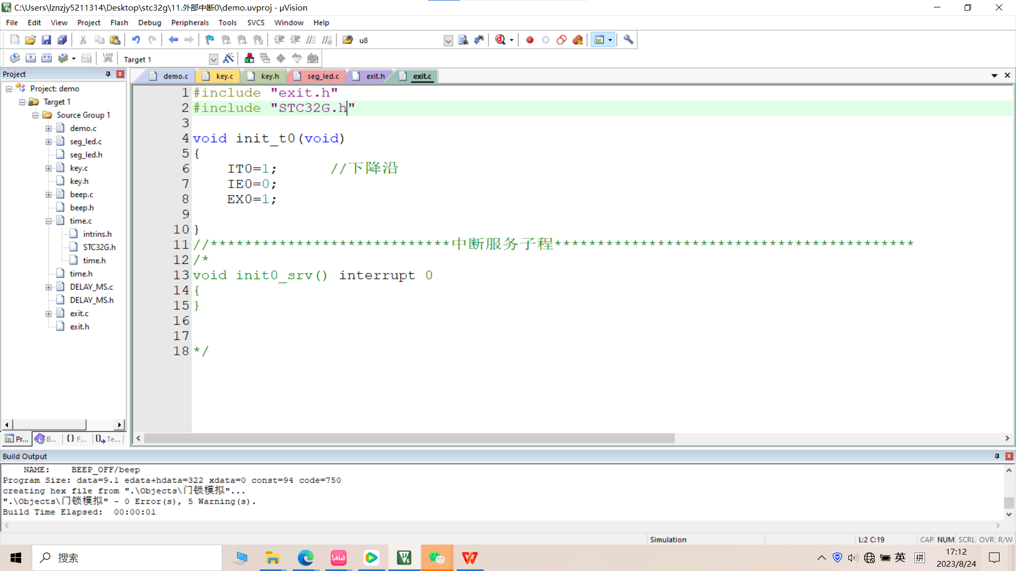The image size is (1016, 571).
Task: Open the Project menu
Action: [88, 23]
